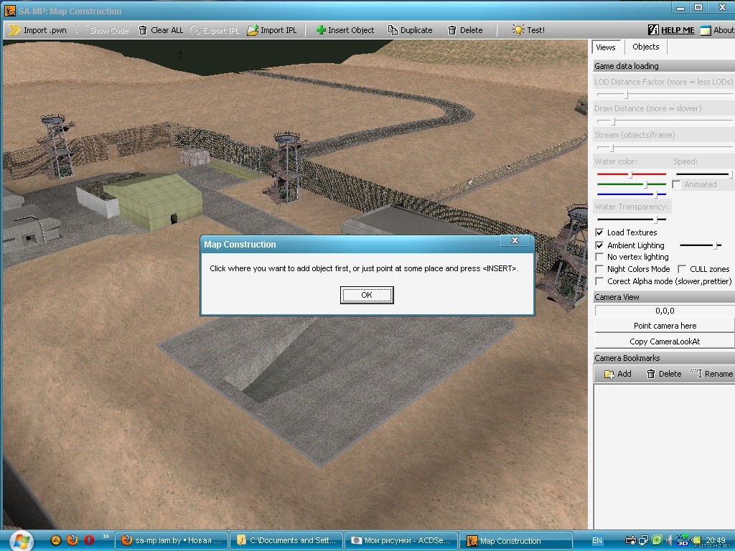Select Map Construction taskbar button

515,541
